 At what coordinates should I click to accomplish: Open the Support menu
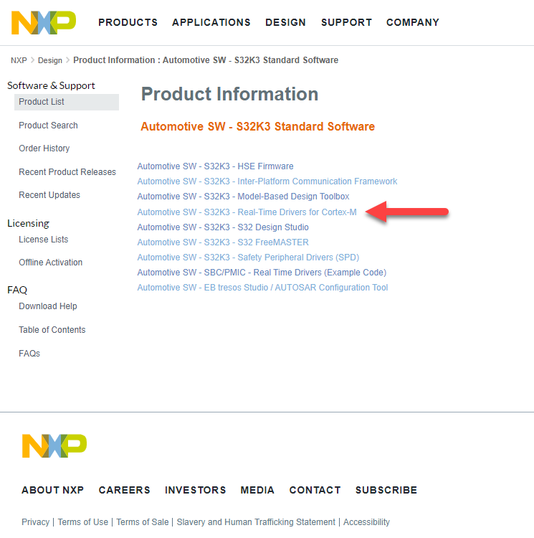pos(346,22)
